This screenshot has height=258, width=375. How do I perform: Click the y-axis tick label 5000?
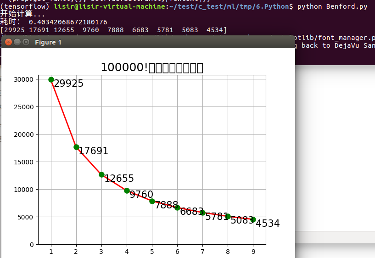pos(25,217)
